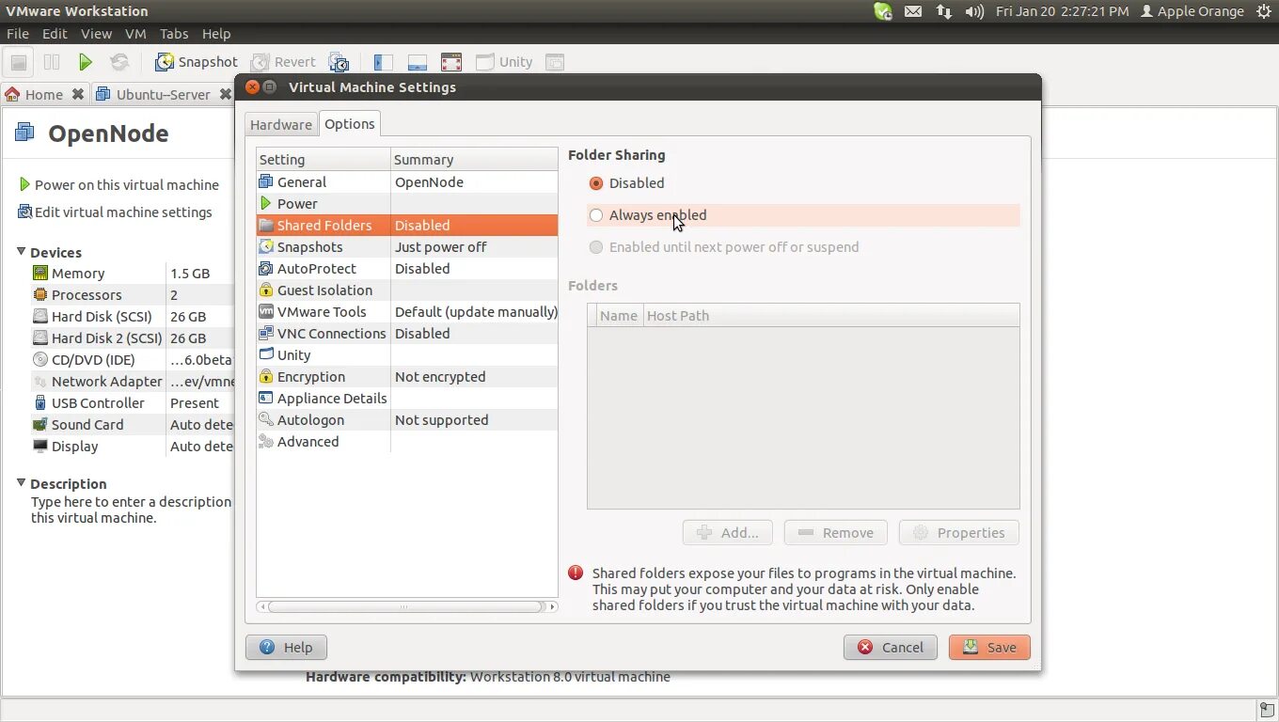The height and width of the screenshot is (722, 1279).
Task: Click the Host Path column header
Action: pos(830,316)
